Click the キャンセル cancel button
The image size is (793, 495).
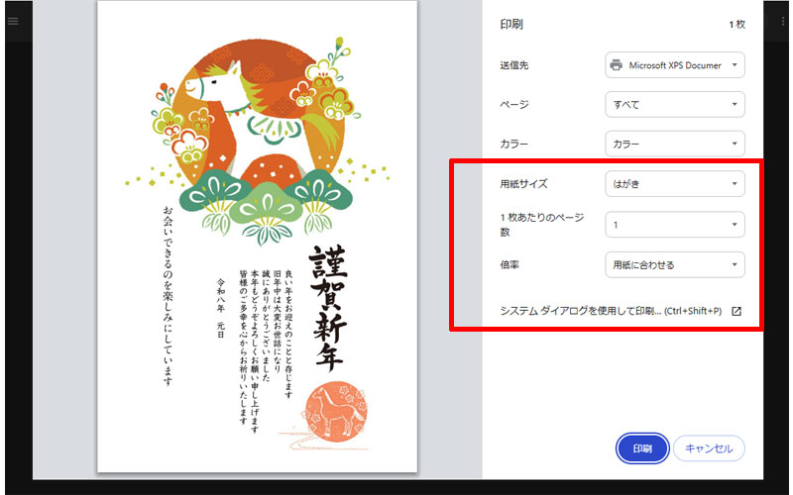coord(709,448)
